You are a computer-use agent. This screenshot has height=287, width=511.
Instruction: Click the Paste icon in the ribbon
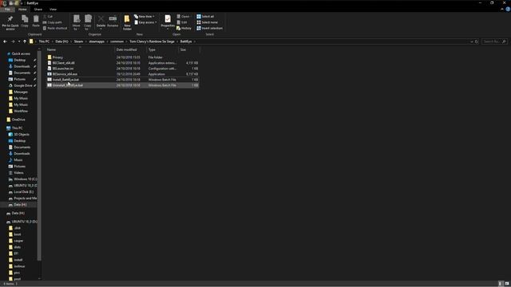(36, 22)
